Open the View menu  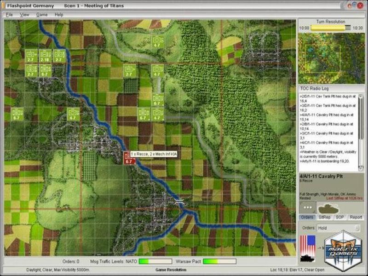(24, 15)
